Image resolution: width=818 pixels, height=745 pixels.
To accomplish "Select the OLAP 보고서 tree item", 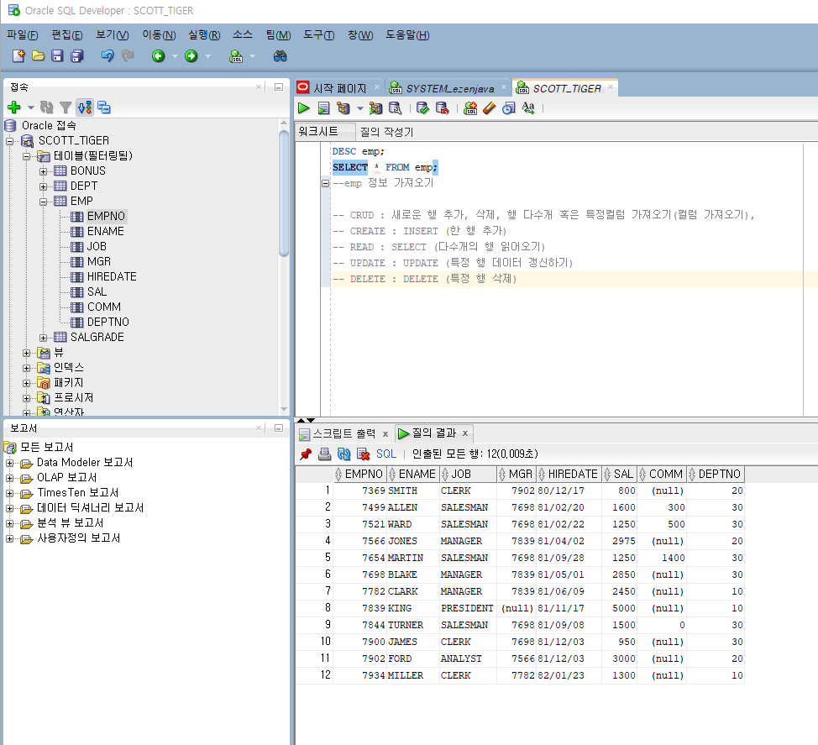I will coord(66,477).
